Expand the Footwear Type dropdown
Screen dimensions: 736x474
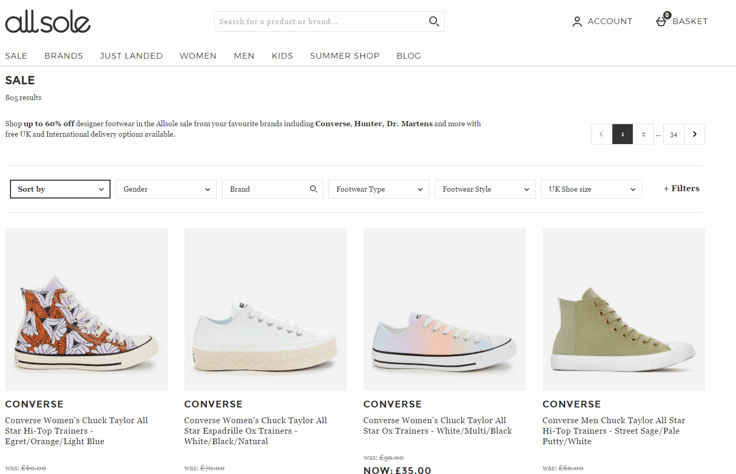tap(379, 189)
